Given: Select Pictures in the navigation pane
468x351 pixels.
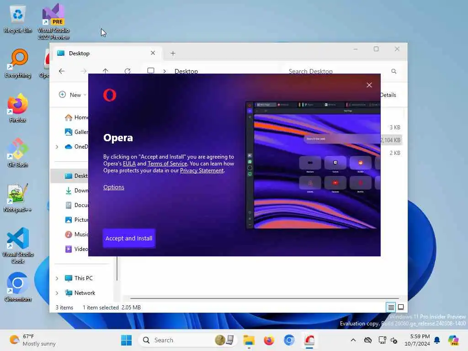Looking at the screenshot, I should [76, 220].
